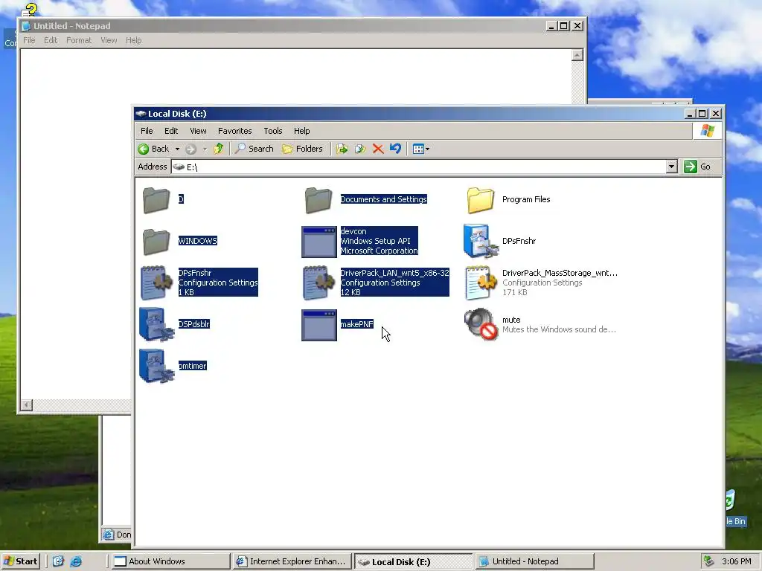Open the Views dropdown button

(x=421, y=149)
